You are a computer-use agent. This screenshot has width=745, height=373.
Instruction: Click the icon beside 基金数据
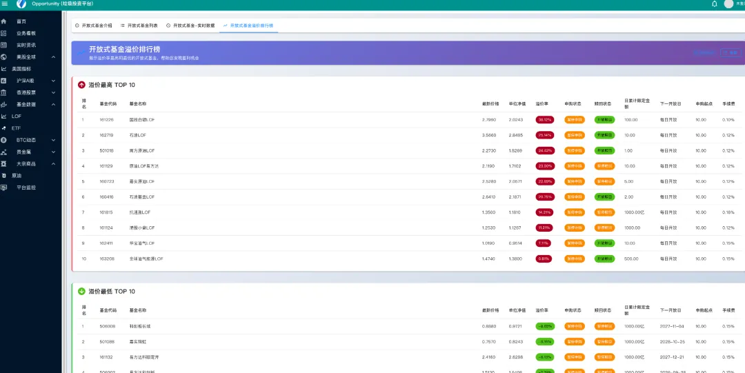(4, 105)
